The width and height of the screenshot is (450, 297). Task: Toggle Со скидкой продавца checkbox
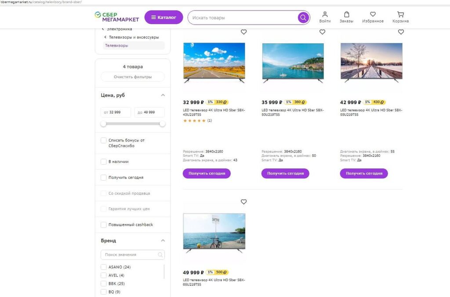click(x=104, y=193)
